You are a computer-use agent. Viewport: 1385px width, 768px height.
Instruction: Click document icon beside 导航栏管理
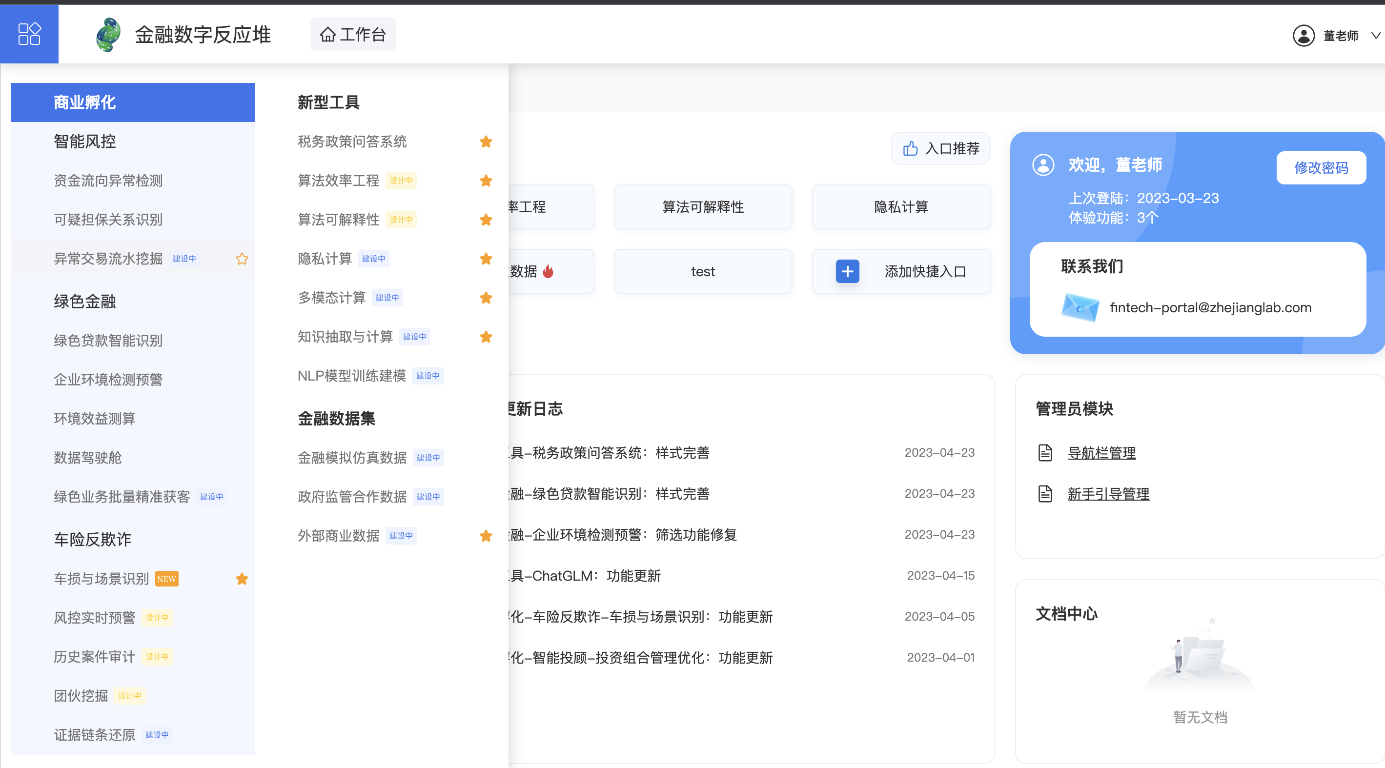(1045, 452)
